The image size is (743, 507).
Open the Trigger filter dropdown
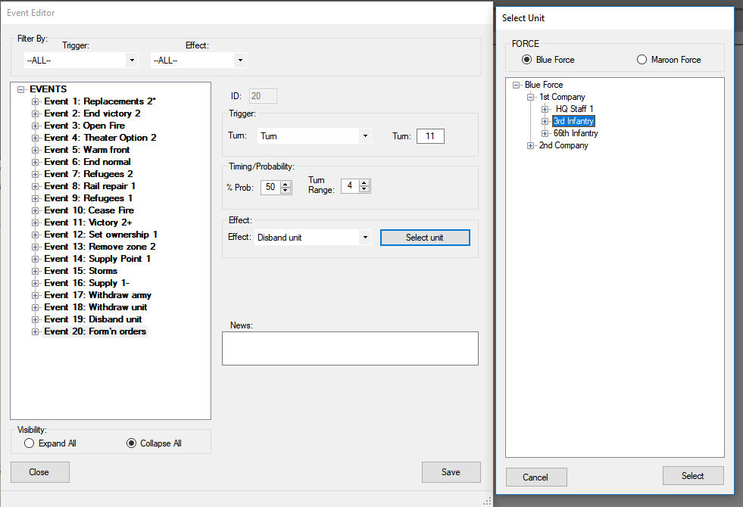point(132,61)
